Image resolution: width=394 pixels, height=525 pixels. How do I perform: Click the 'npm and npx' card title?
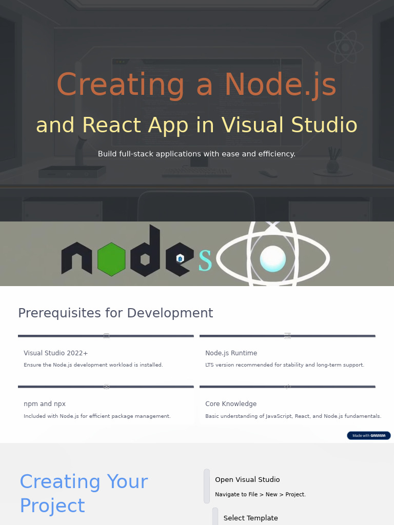click(x=45, y=404)
